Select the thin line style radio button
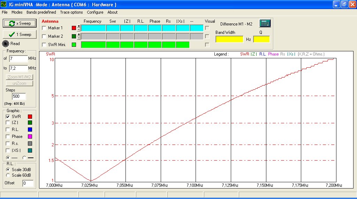 click(8, 157)
